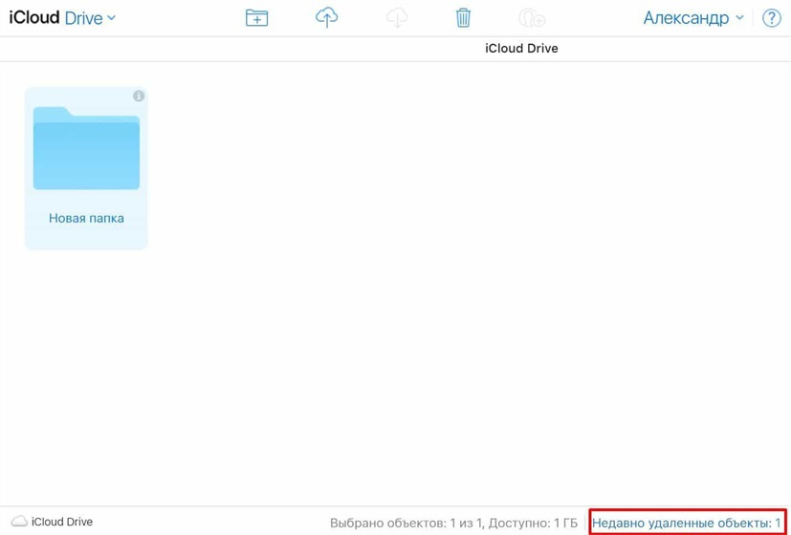This screenshot has width=791, height=535.
Task: Click cloud icon in bottom path bar
Action: click(x=19, y=521)
